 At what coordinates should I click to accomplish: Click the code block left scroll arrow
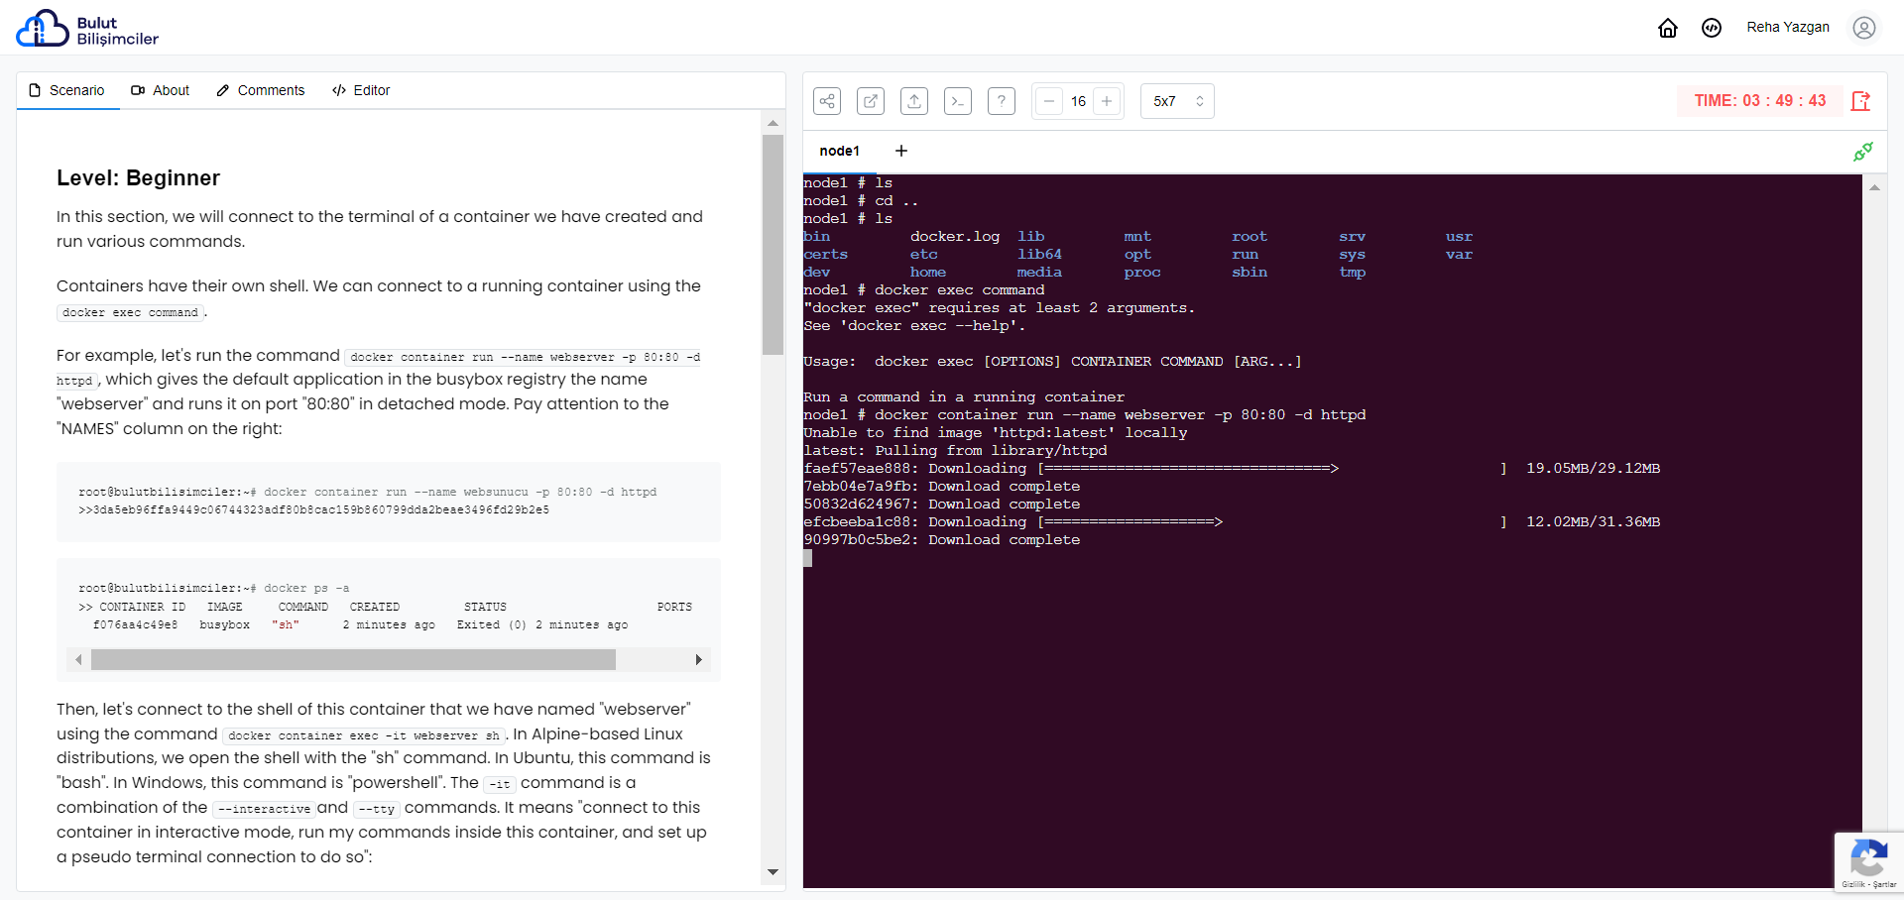(78, 659)
